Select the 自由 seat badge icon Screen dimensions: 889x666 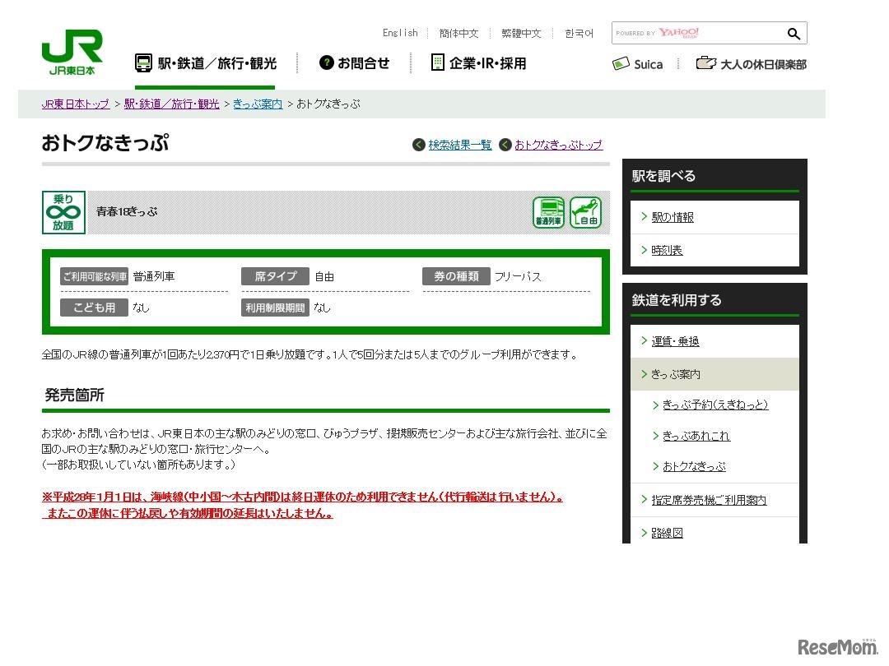(x=585, y=212)
